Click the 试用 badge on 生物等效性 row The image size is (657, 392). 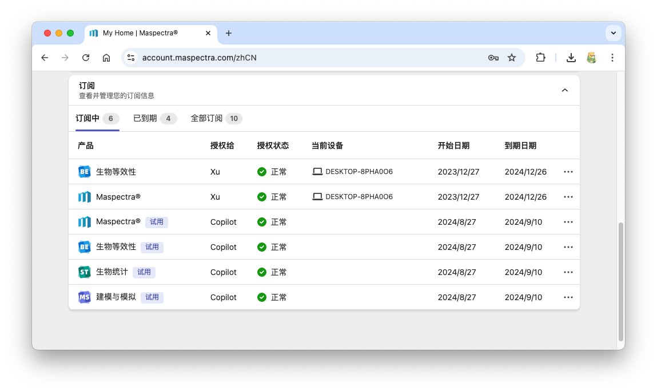(x=152, y=247)
